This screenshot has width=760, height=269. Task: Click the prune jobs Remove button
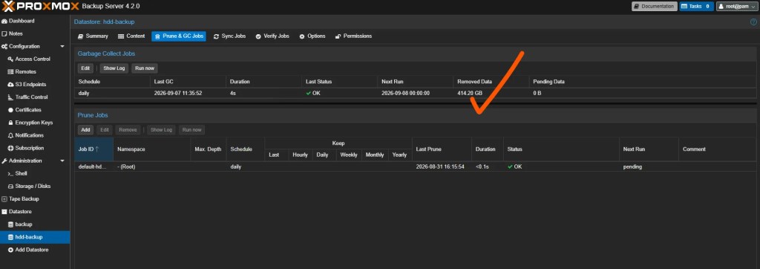pos(128,130)
